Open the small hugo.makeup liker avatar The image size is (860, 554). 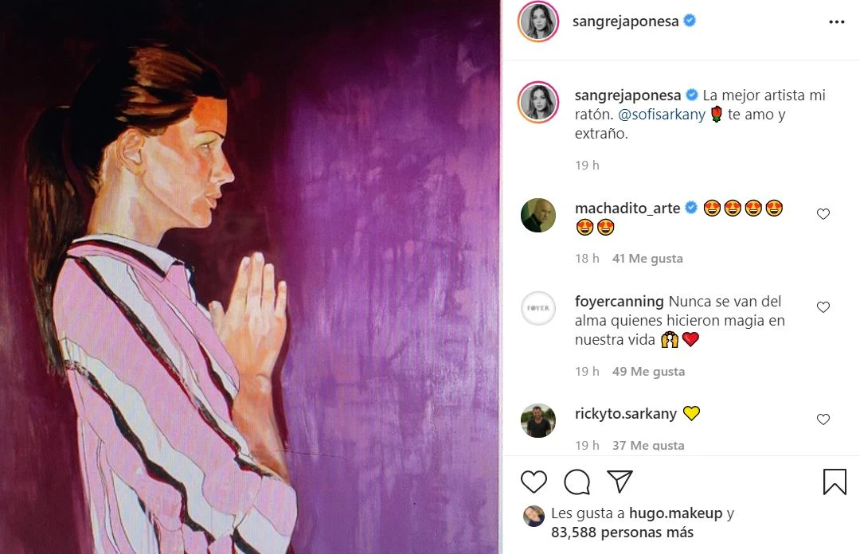tap(534, 515)
